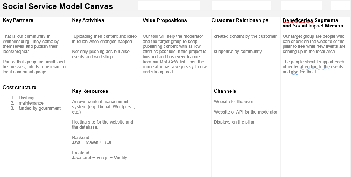Click the supportive by community text
Screen dimensions: 351x177
click(237, 52)
